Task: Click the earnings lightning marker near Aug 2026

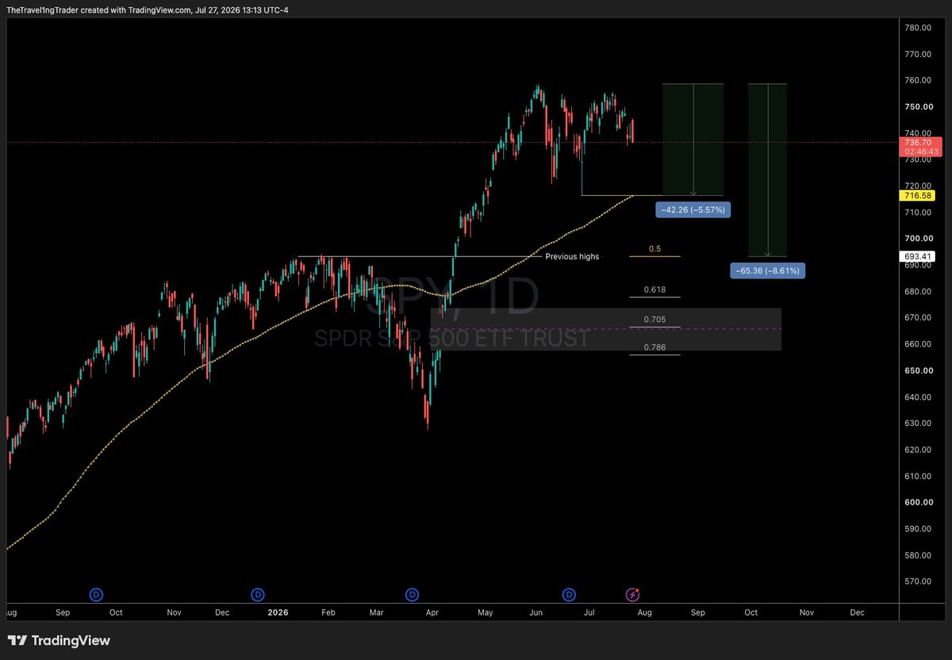Action: 633,593
